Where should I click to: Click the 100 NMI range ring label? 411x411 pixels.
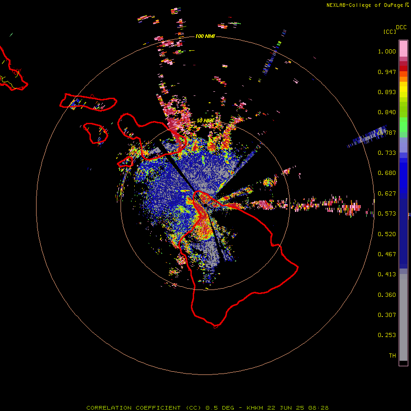tap(205, 36)
